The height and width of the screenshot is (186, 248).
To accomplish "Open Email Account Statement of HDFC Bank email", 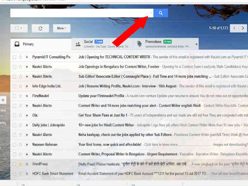I will (143, 174).
